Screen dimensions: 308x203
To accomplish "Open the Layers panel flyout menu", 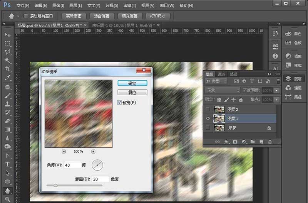I will click(x=278, y=74).
